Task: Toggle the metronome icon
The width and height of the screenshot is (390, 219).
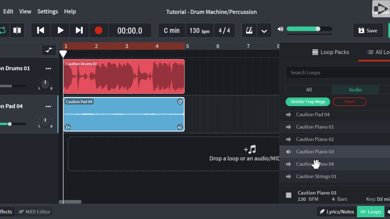Action: [x=249, y=30]
